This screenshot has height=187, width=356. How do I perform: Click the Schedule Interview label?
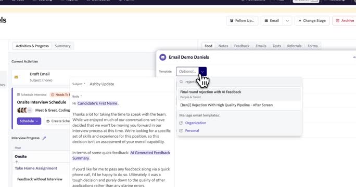click(x=34, y=95)
